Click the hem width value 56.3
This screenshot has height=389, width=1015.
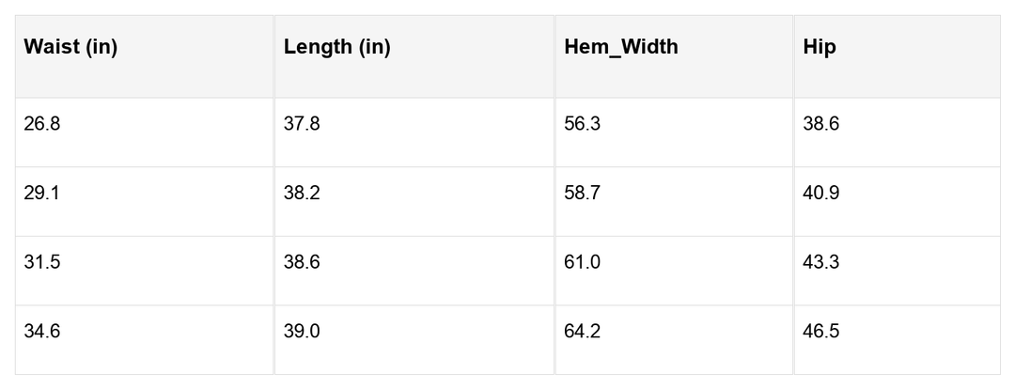[x=582, y=124]
